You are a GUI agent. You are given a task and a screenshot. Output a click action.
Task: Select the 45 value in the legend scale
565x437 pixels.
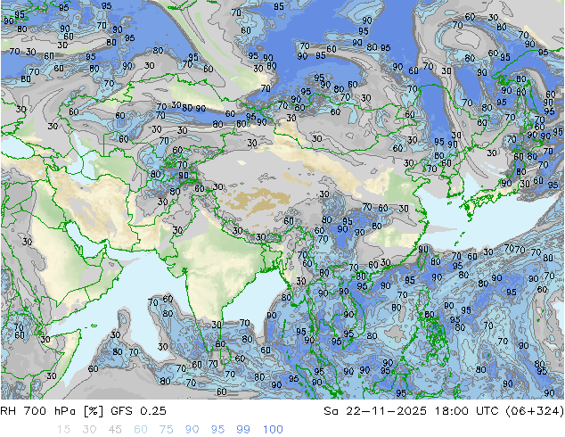[x=115, y=430]
